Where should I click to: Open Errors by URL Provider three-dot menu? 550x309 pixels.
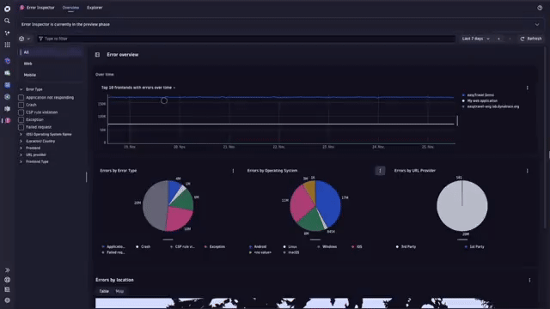pos(527,171)
